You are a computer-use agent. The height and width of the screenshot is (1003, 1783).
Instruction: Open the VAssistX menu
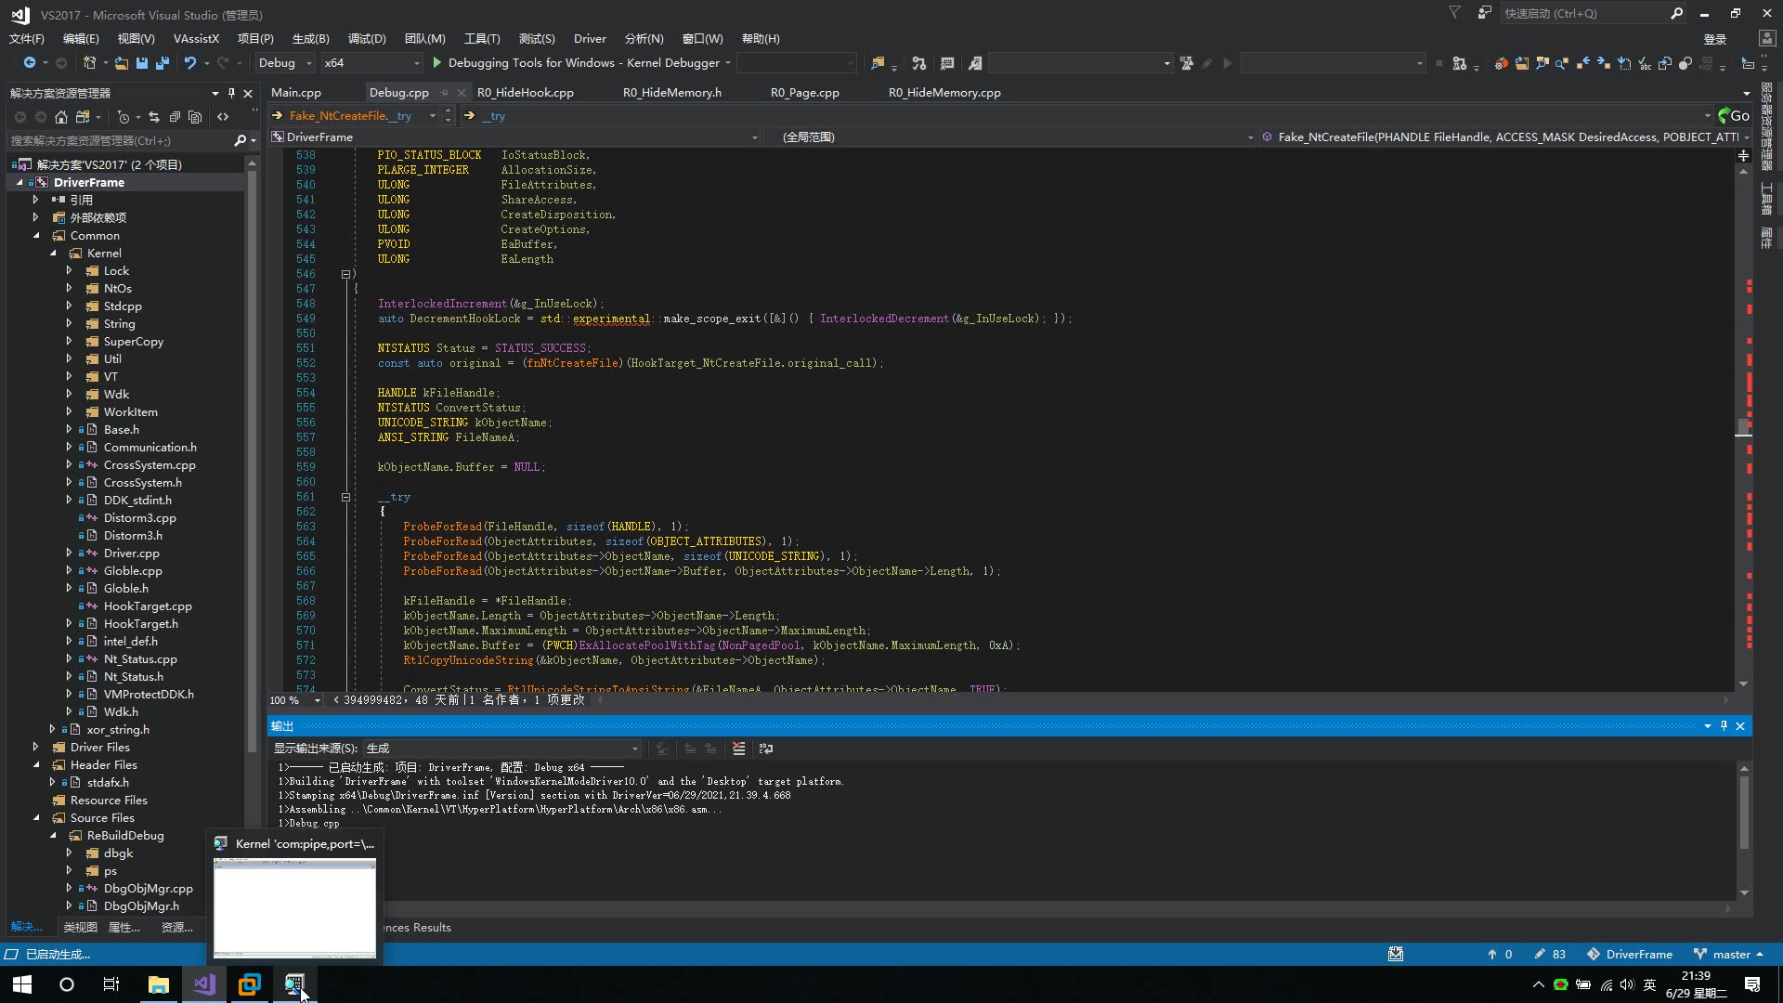(x=196, y=39)
